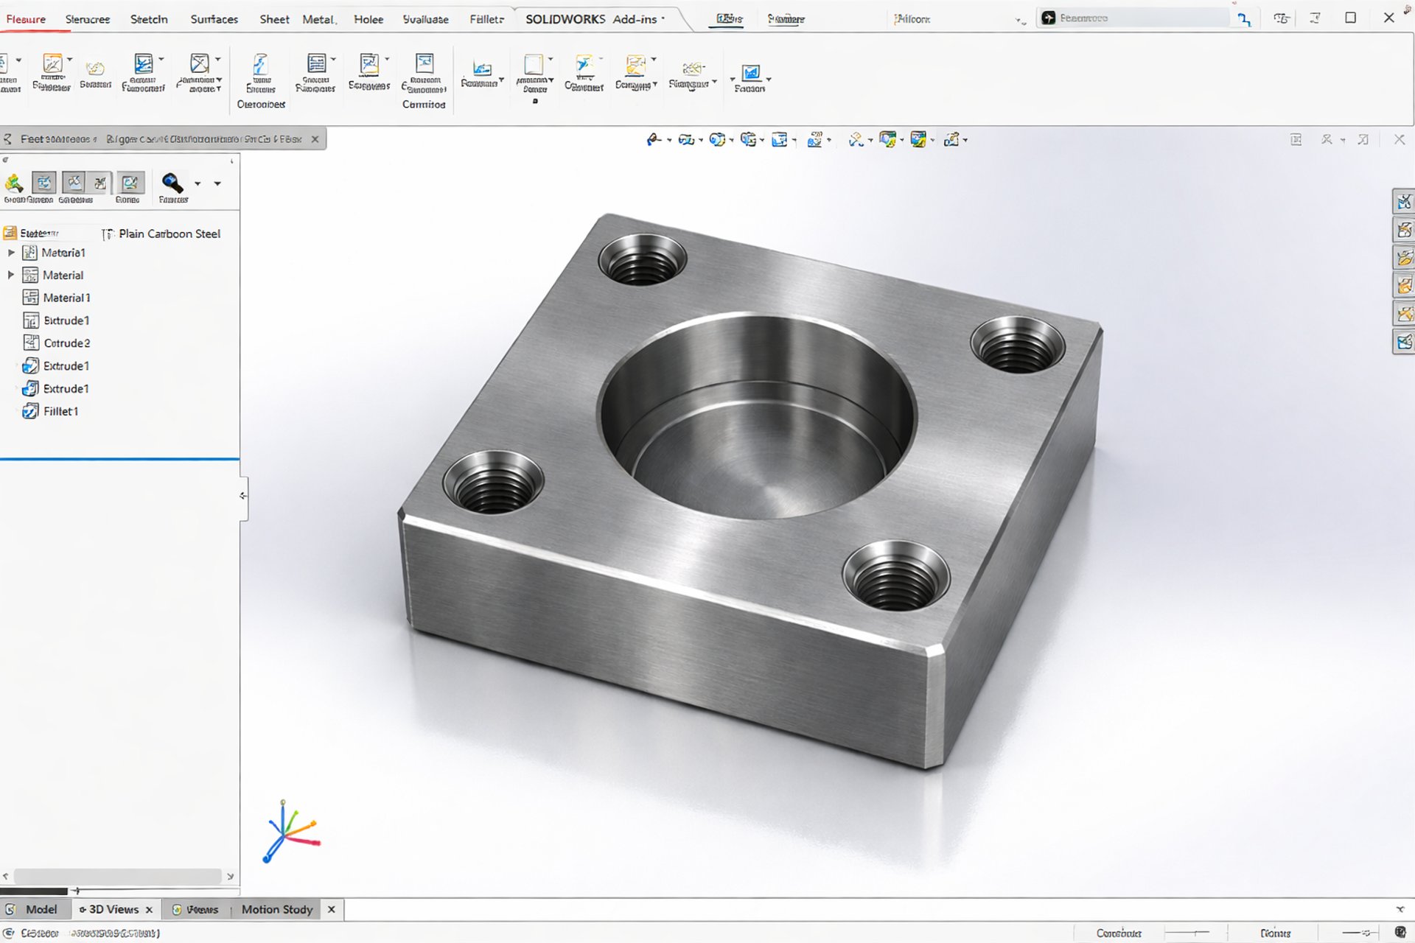This screenshot has height=943, width=1415.
Task: Toggle the first pressed filter button in panel
Action: point(44,183)
